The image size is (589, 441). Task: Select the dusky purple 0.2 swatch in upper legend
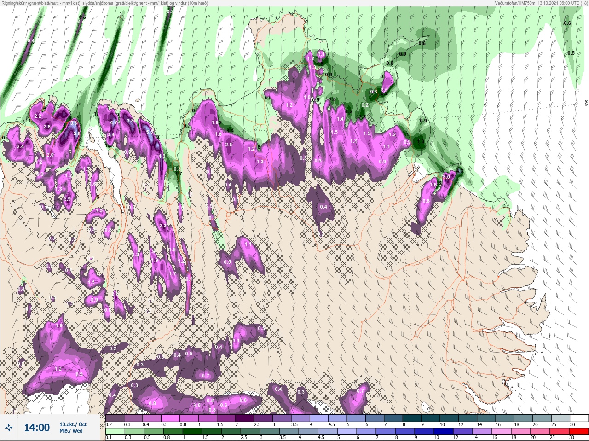(115, 418)
